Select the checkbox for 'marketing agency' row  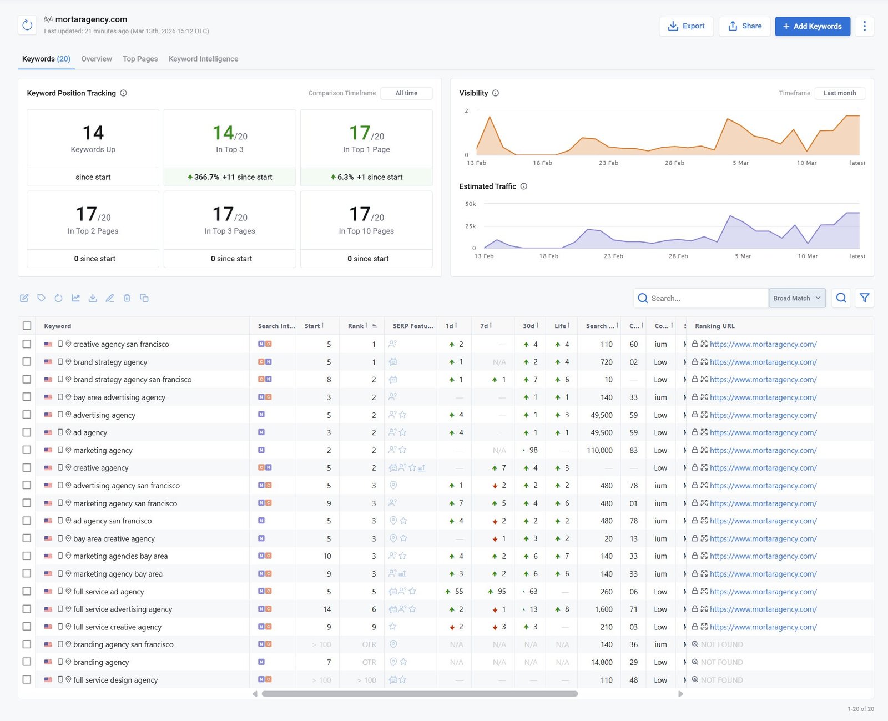[27, 450]
